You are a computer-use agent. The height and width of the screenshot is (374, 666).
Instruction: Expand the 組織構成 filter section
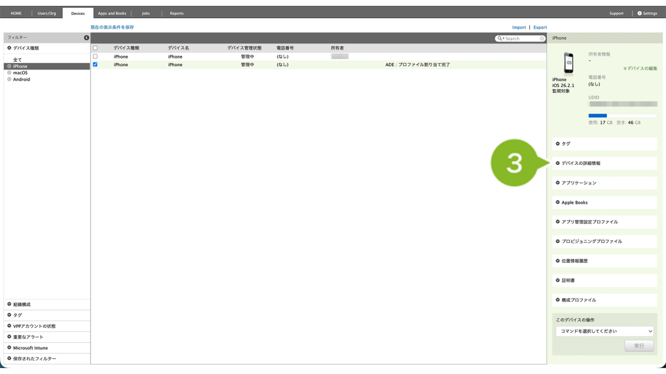(47, 305)
